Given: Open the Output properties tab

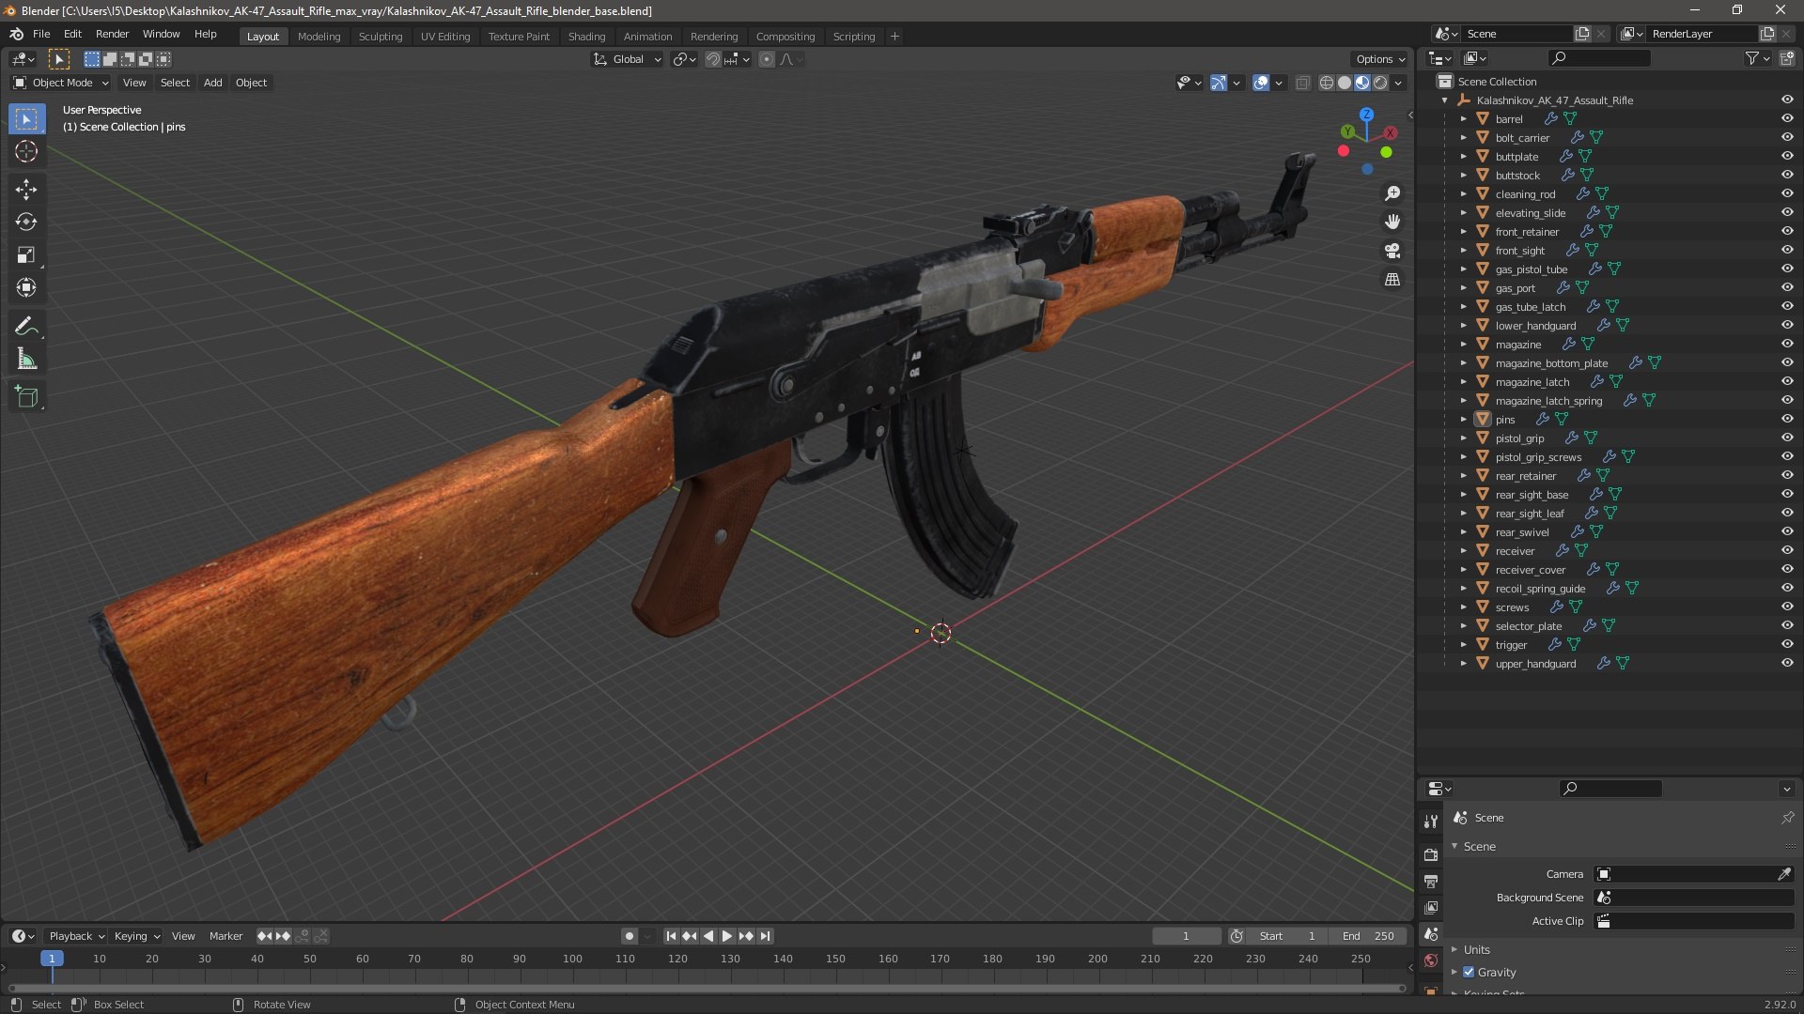Looking at the screenshot, I should (1431, 882).
